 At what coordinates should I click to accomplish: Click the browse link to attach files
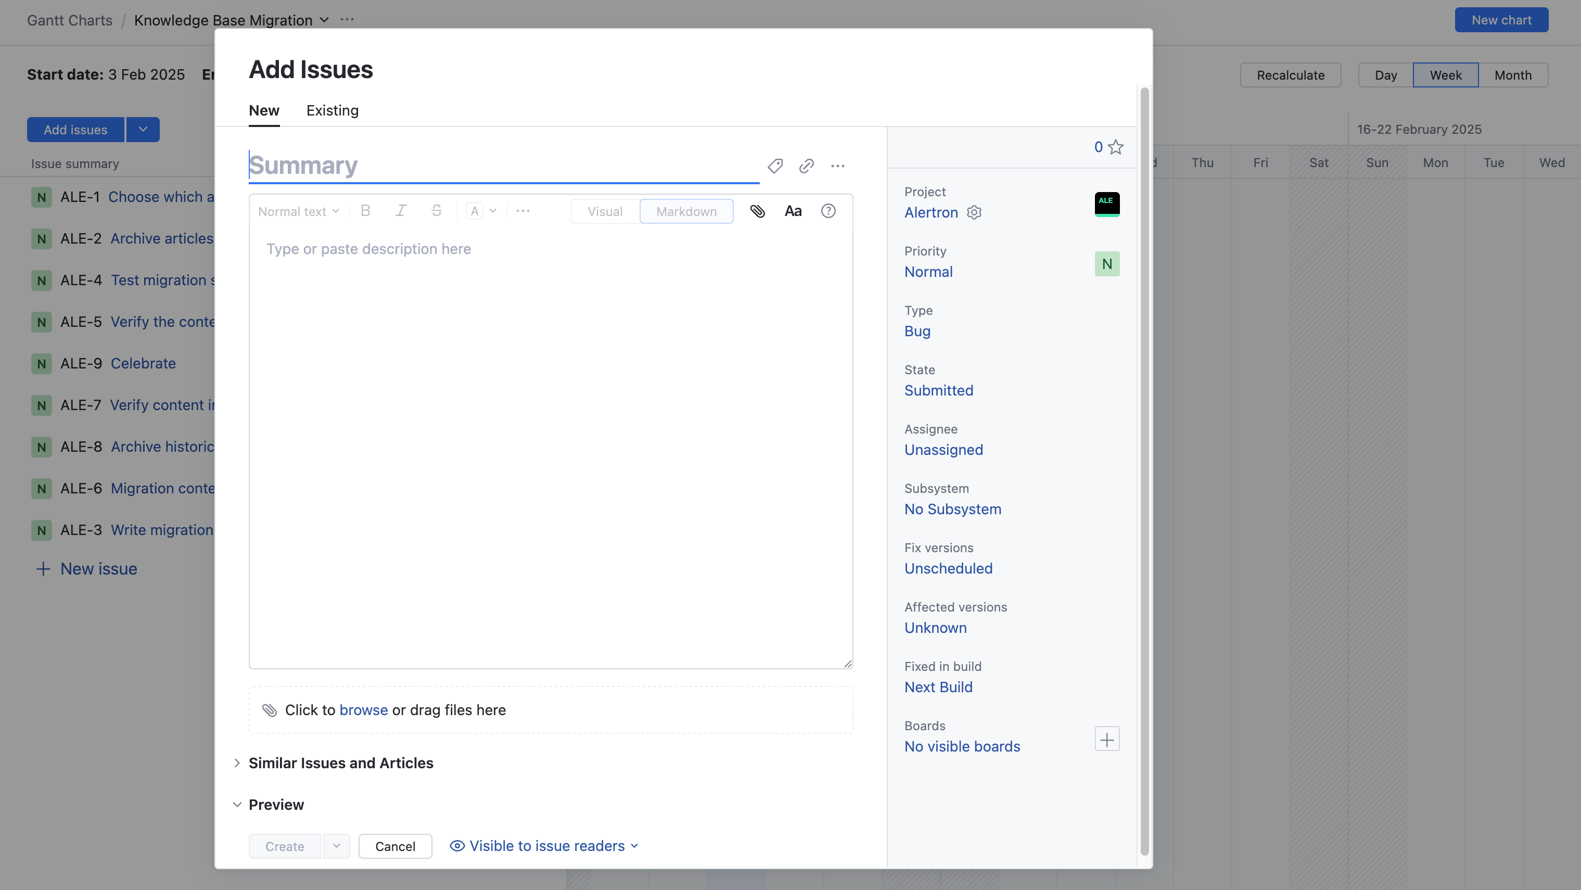click(363, 710)
